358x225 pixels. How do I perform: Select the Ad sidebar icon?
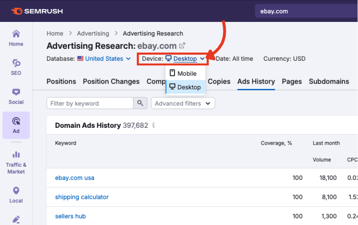(16, 125)
